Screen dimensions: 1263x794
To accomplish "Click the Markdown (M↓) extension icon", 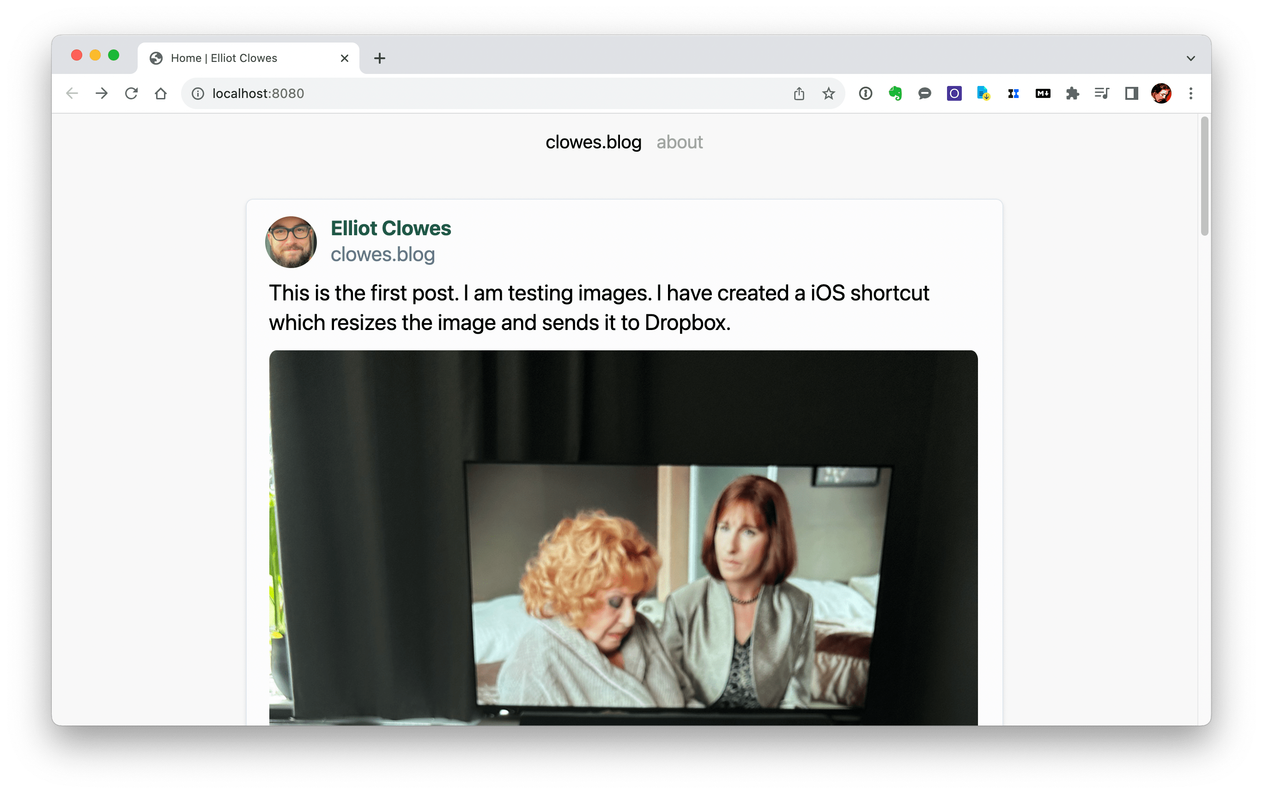I will 1043,93.
